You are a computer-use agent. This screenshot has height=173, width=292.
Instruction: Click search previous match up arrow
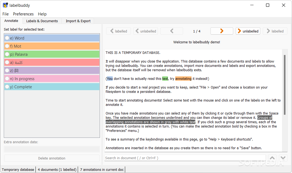[272, 158]
